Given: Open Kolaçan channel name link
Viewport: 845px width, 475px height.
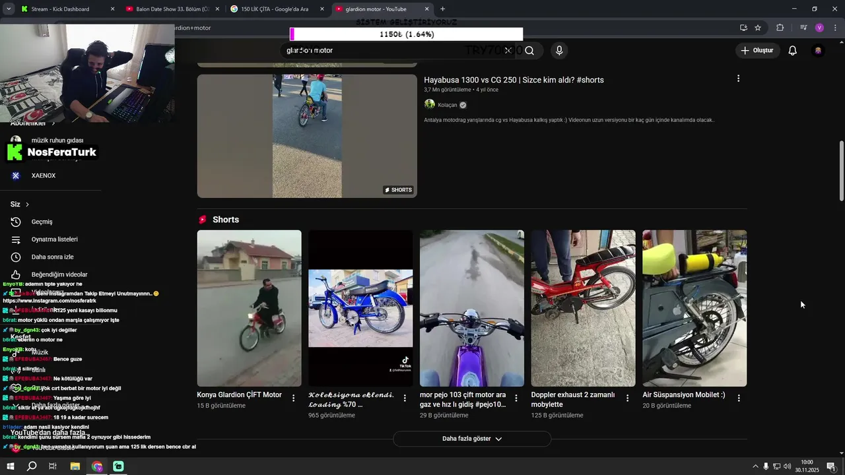Looking at the screenshot, I should click(447, 105).
